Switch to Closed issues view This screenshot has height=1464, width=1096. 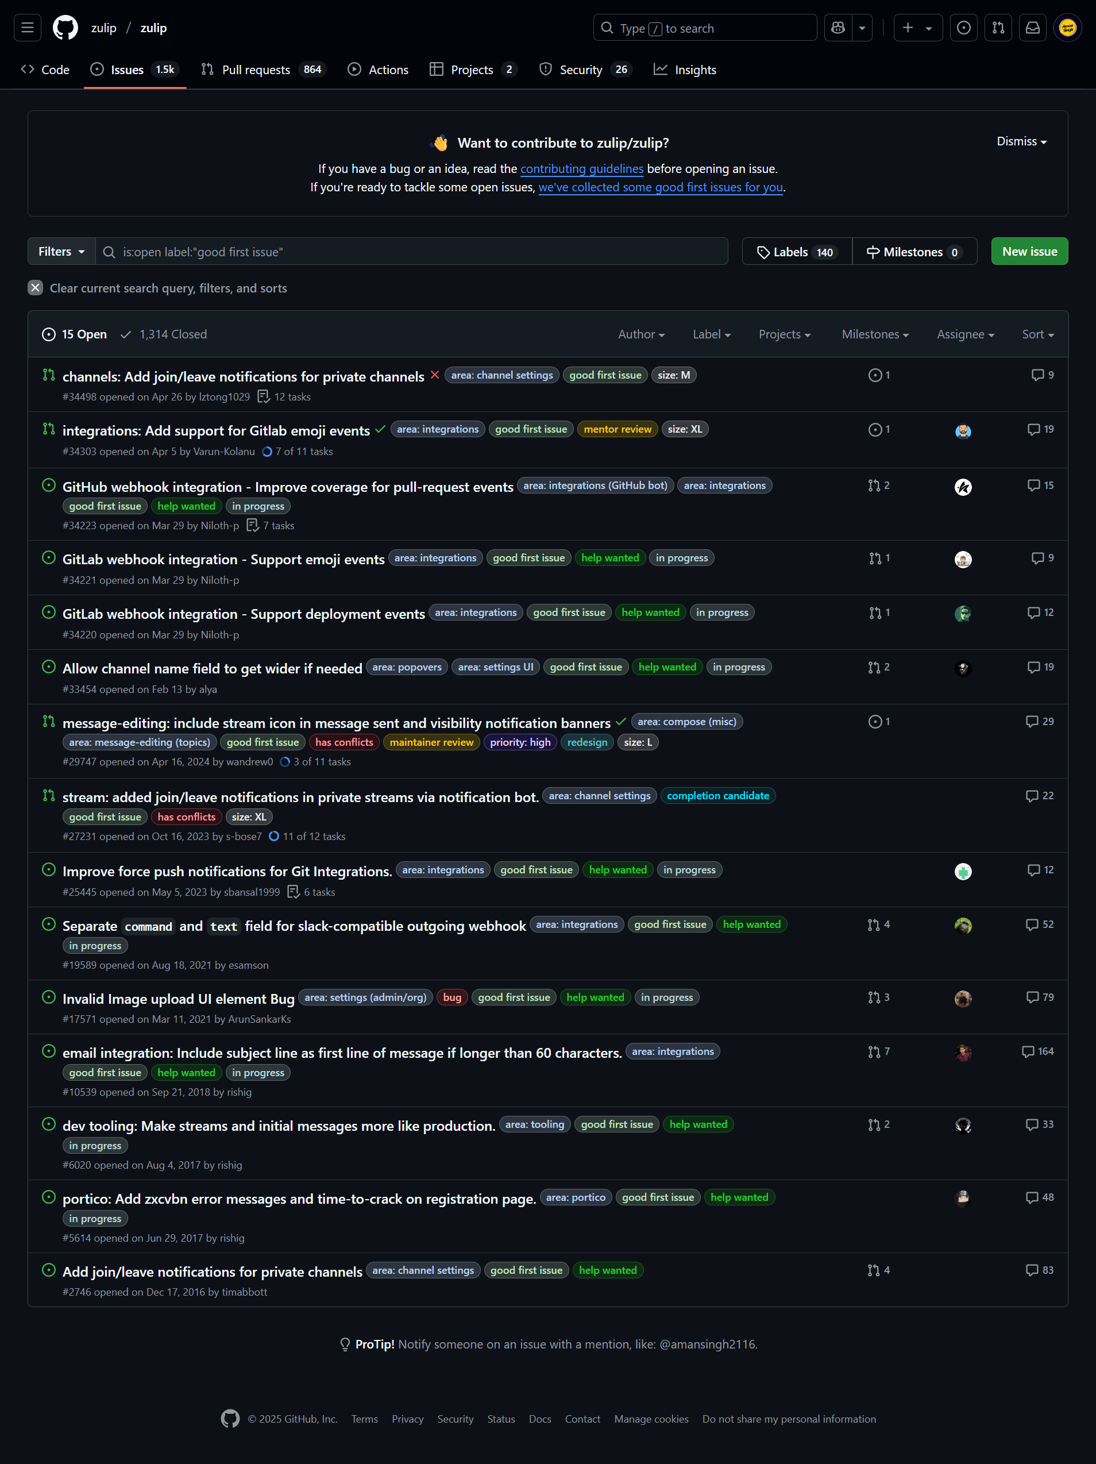click(163, 334)
